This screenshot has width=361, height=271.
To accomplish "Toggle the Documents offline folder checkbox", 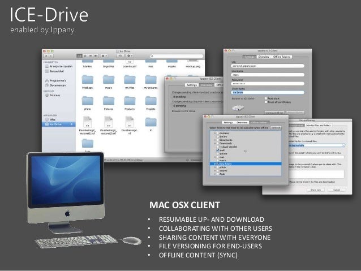I will 218,140.
